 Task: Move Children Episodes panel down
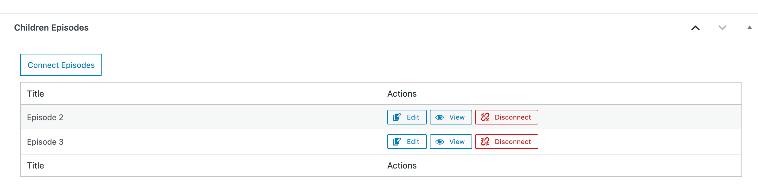point(722,28)
